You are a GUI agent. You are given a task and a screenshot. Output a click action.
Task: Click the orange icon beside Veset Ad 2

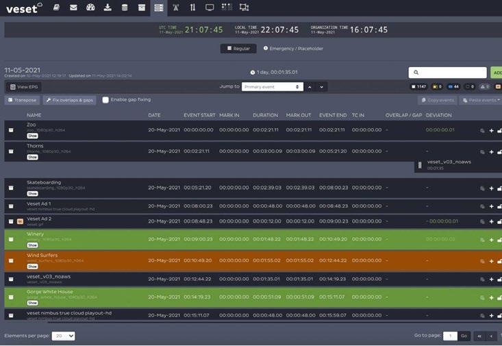pos(20,221)
